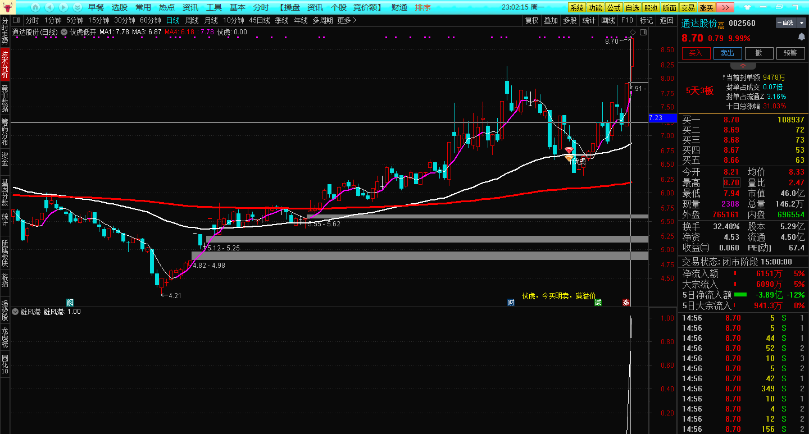The image size is (809, 434).
Task: Open the 财通 menu
Action: coord(399,7)
